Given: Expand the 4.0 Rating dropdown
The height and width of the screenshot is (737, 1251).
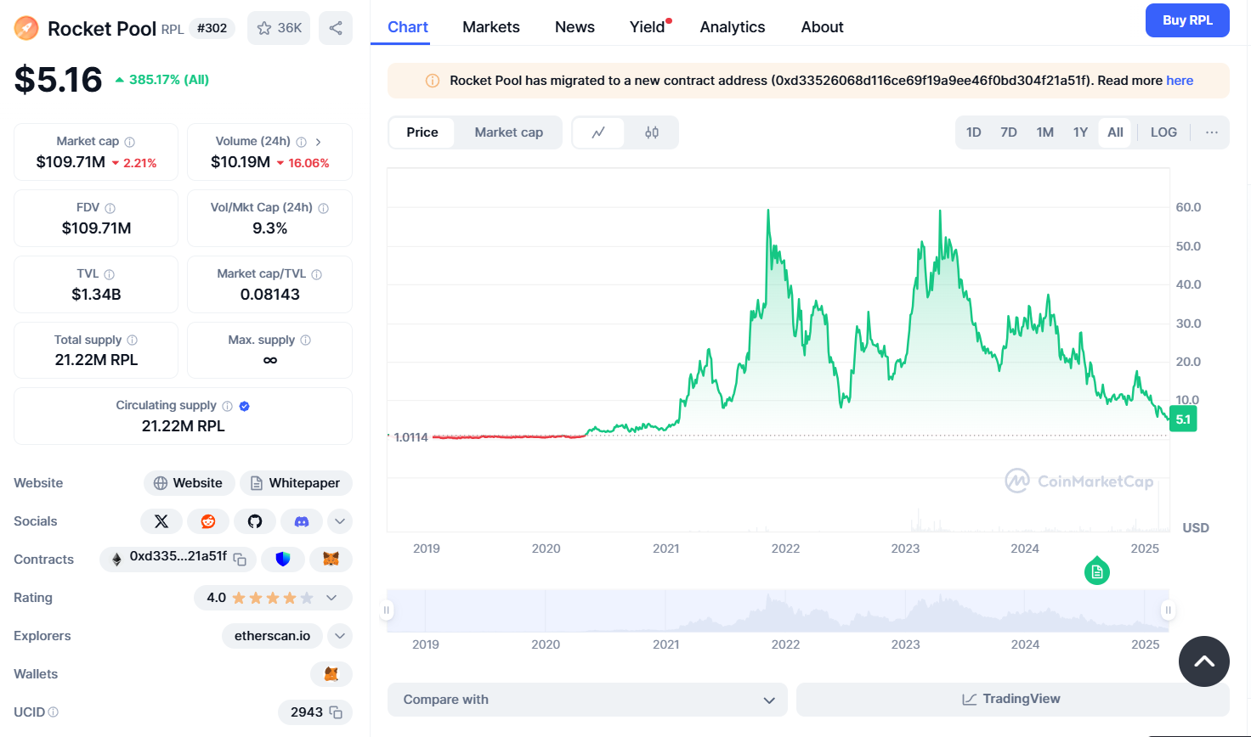Looking at the screenshot, I should click(x=331, y=598).
